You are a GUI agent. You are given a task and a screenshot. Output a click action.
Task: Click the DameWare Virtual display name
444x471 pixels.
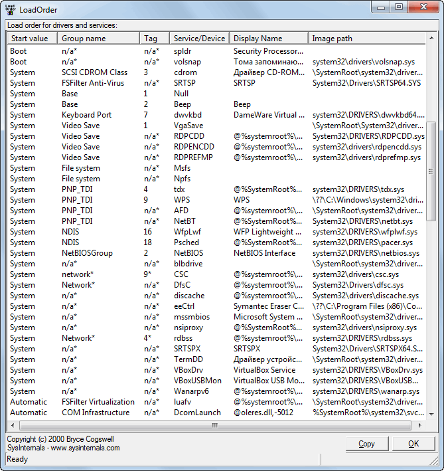click(x=269, y=115)
